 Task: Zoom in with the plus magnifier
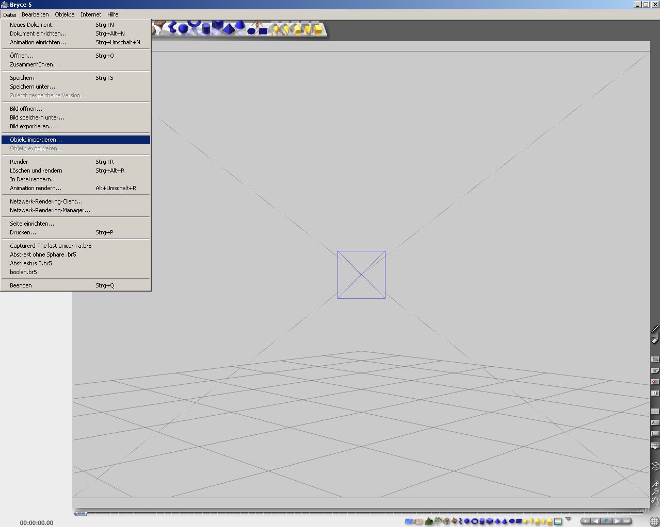coord(655,484)
